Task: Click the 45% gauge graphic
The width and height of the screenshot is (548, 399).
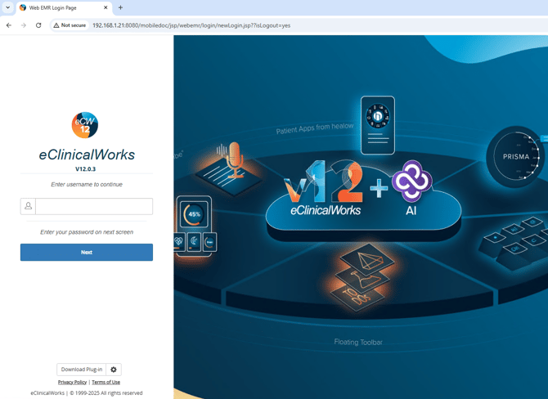Action: pyautogui.click(x=194, y=214)
